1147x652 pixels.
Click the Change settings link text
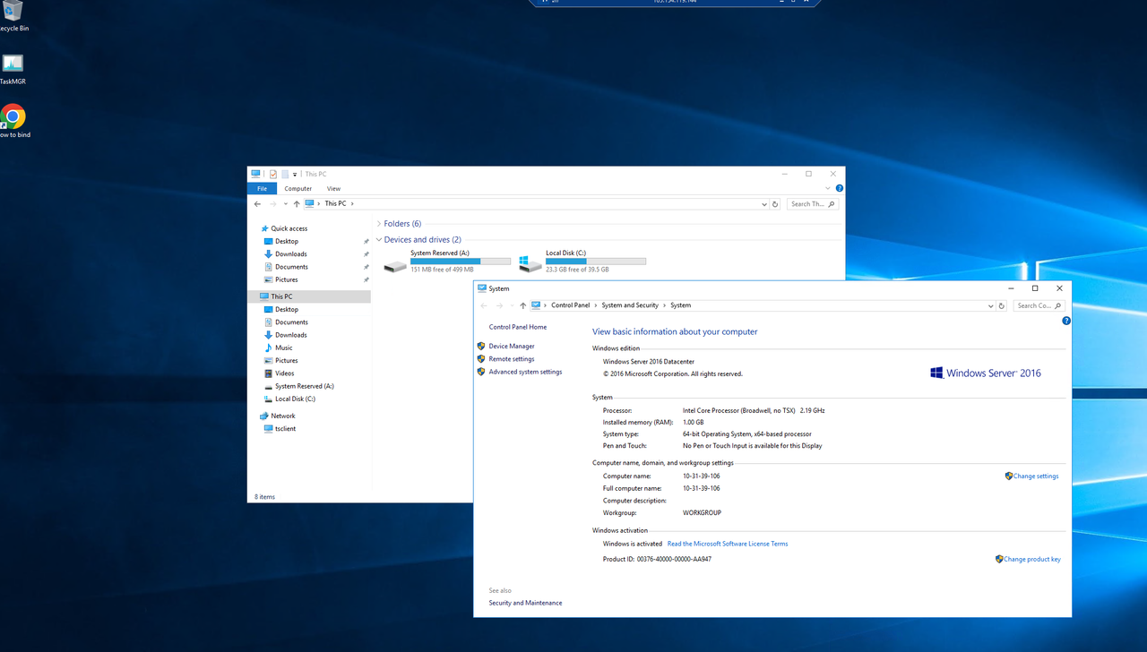click(1036, 476)
